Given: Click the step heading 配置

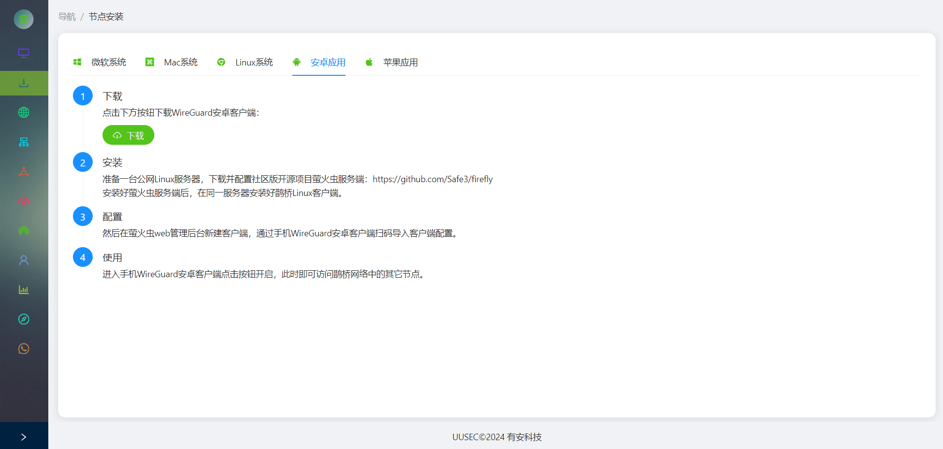Looking at the screenshot, I should tap(112, 217).
